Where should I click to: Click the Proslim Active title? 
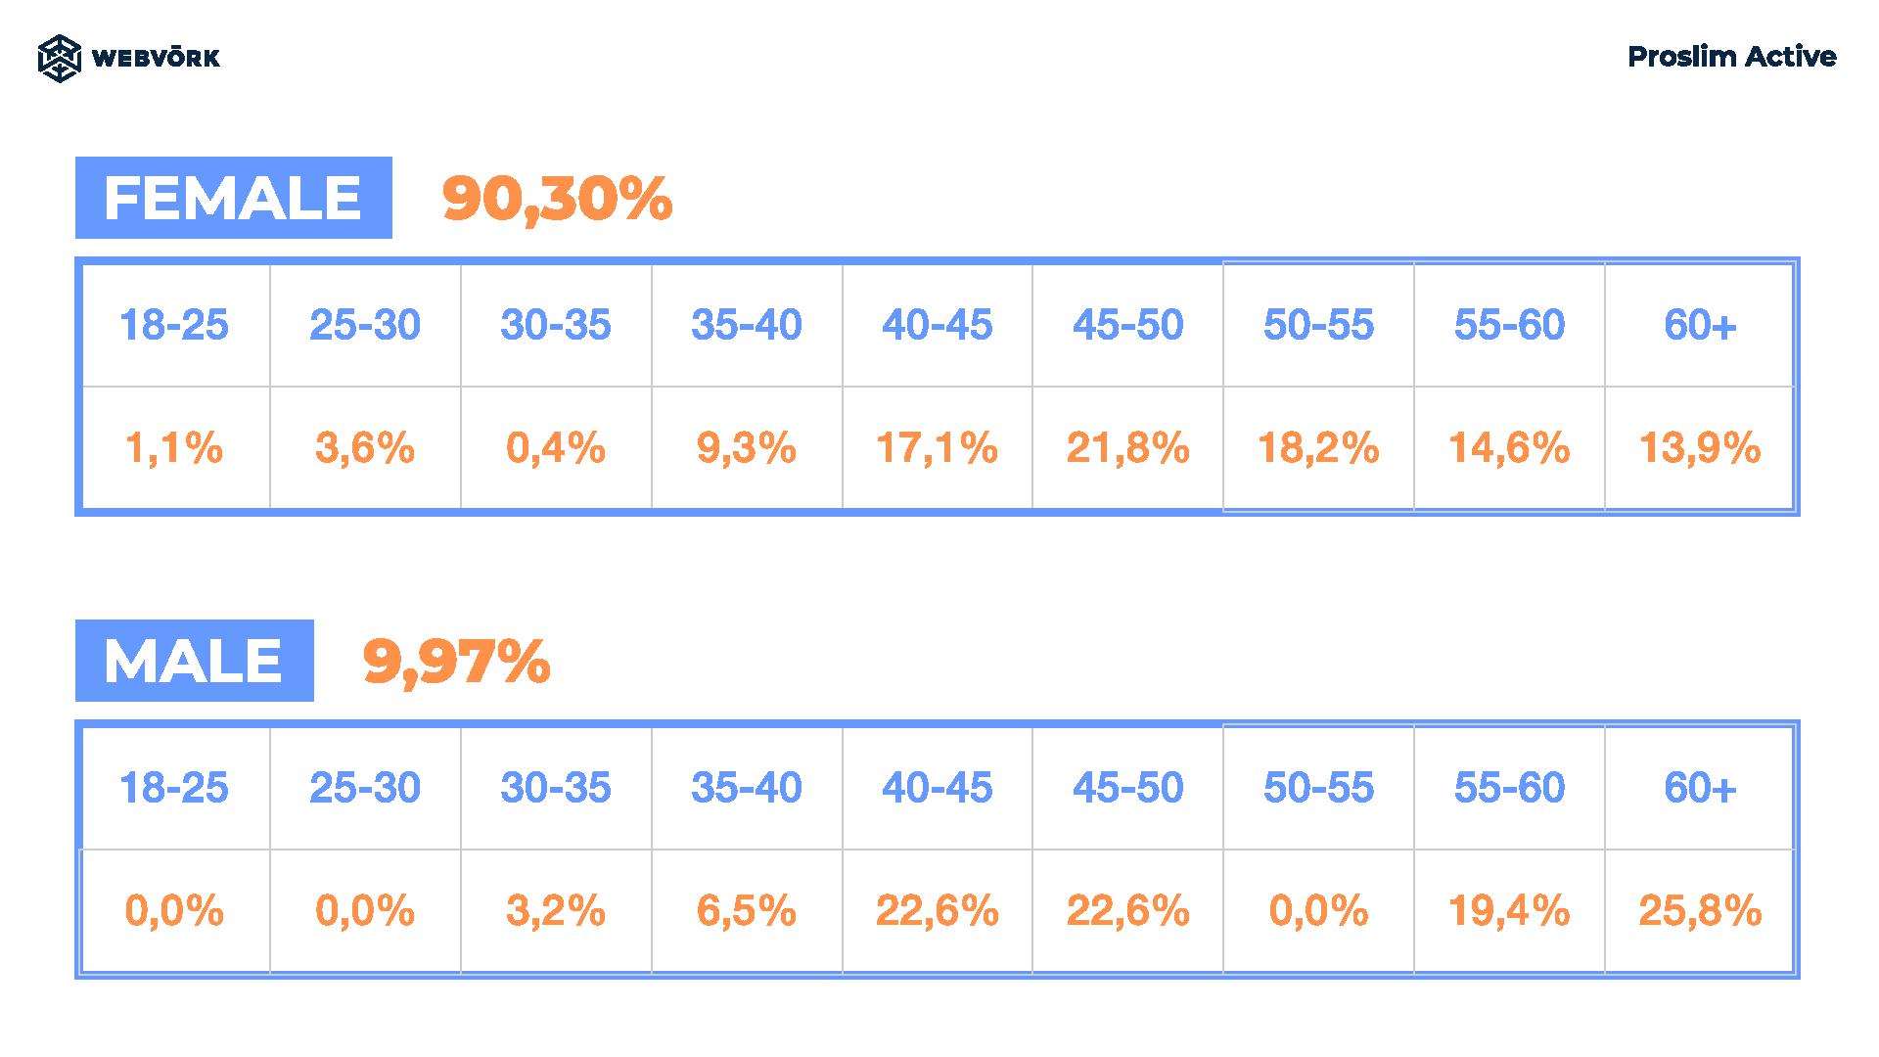[1731, 57]
